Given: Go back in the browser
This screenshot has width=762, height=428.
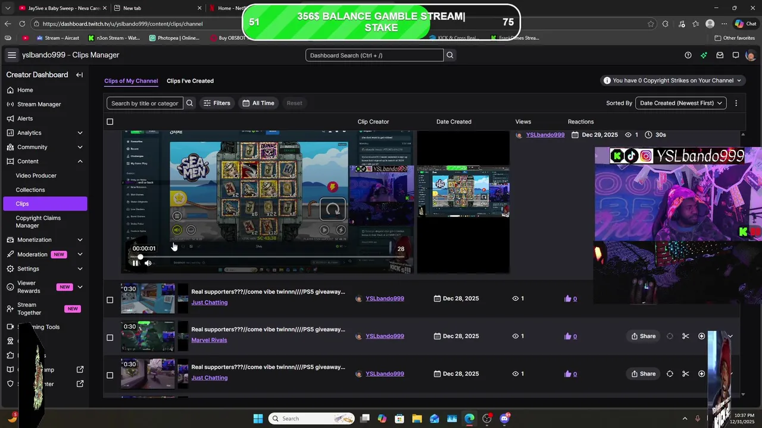Looking at the screenshot, I should click(x=7, y=24).
